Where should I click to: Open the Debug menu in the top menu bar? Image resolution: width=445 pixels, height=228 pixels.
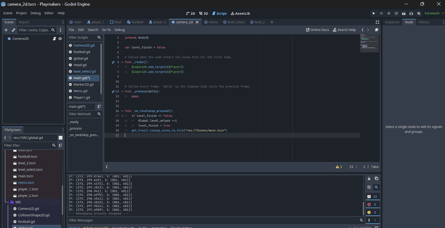click(x=35, y=13)
